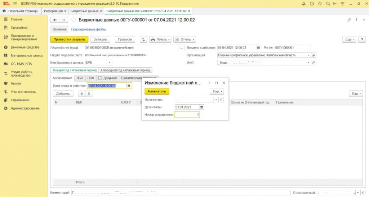Expand the Организация dropdown list
The image size is (369, 197).
tap(308, 55)
